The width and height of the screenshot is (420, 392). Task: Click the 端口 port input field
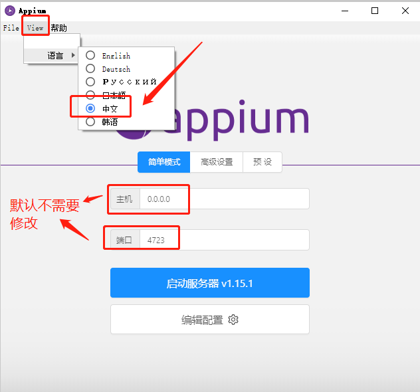(x=224, y=240)
